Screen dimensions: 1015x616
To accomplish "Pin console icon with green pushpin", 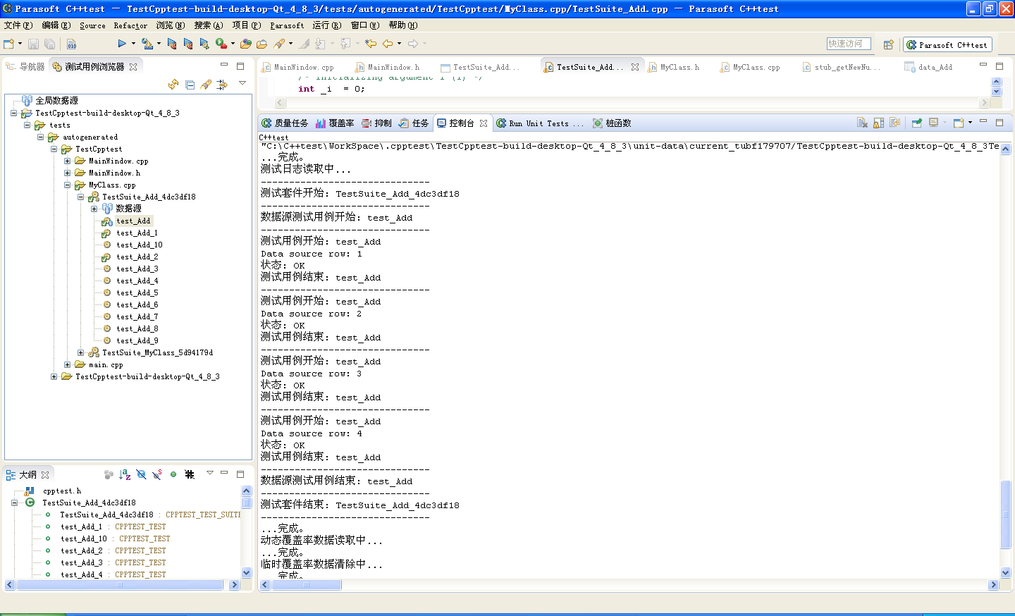I will [x=916, y=123].
